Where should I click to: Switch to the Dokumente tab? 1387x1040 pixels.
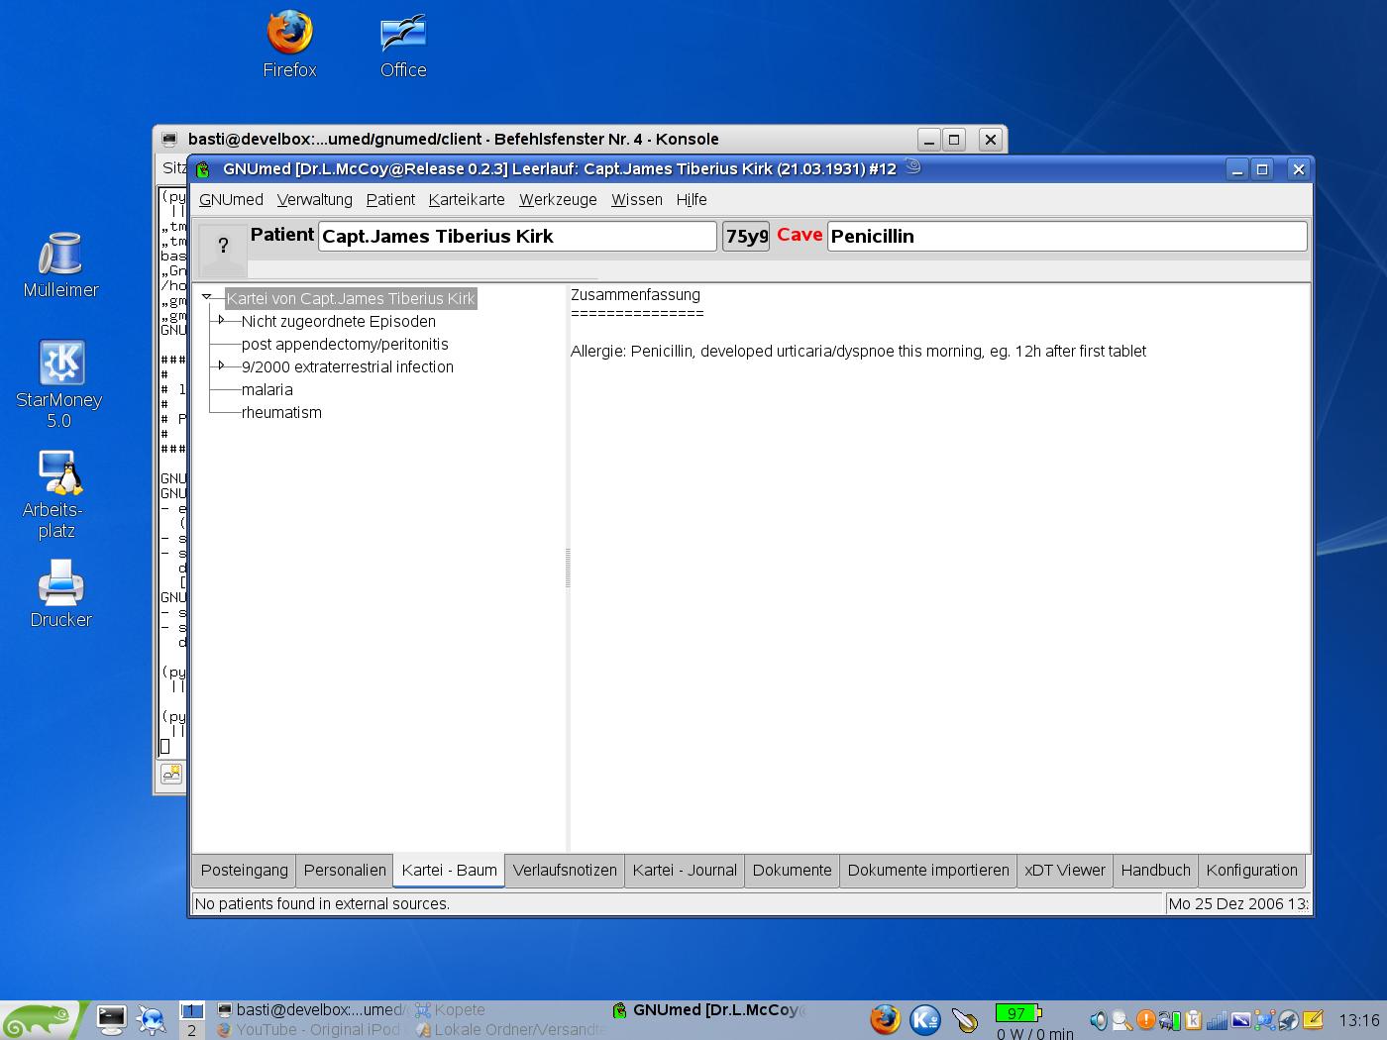792,871
